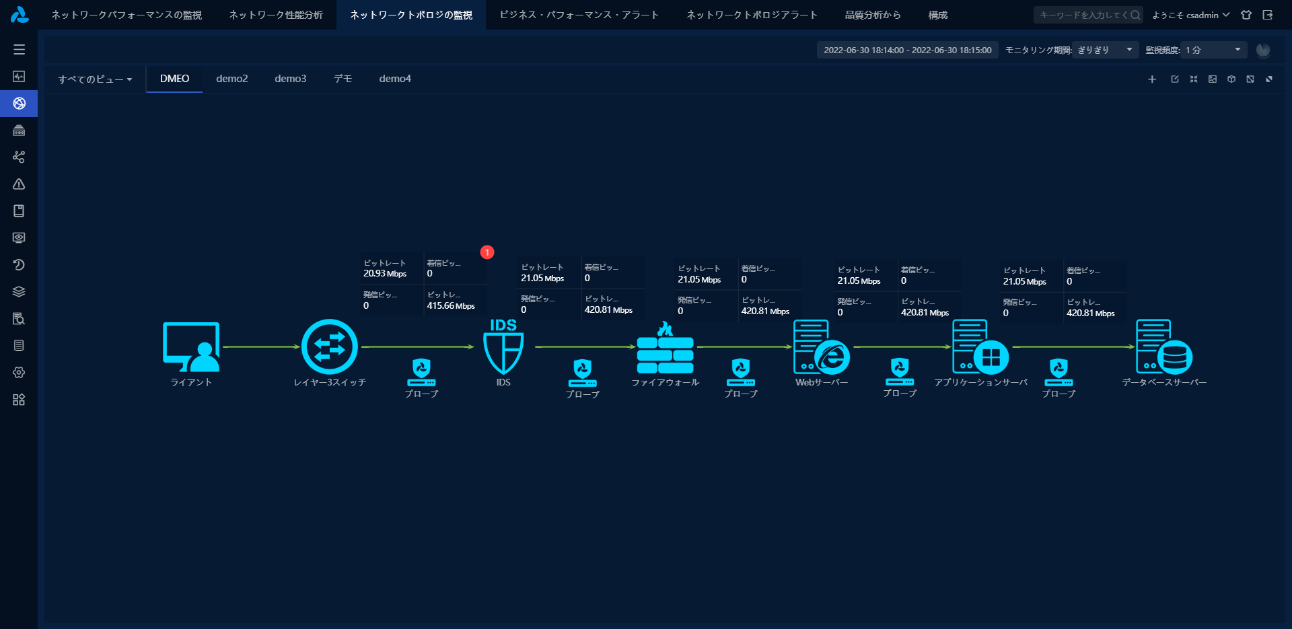Image resolution: width=1292 pixels, height=629 pixels.
Task: Expand the すべてのビュー dropdown
Action: [95, 79]
